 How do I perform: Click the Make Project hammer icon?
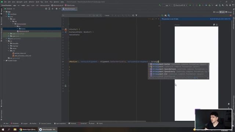point(160,5)
